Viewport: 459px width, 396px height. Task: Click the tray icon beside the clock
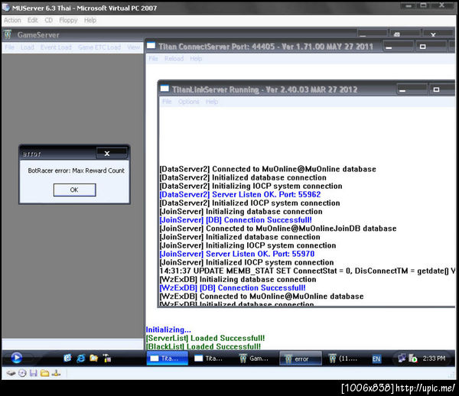click(x=413, y=358)
